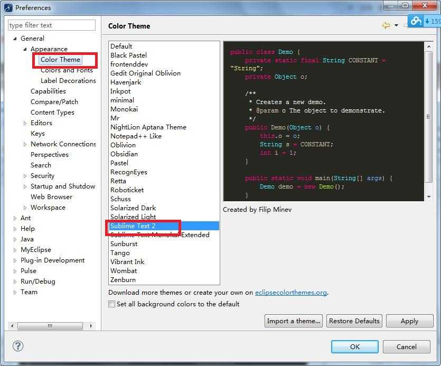Viewport: 441px width, 366px height.
Task: Cancel the Preferences dialog
Action: [x=406, y=346]
